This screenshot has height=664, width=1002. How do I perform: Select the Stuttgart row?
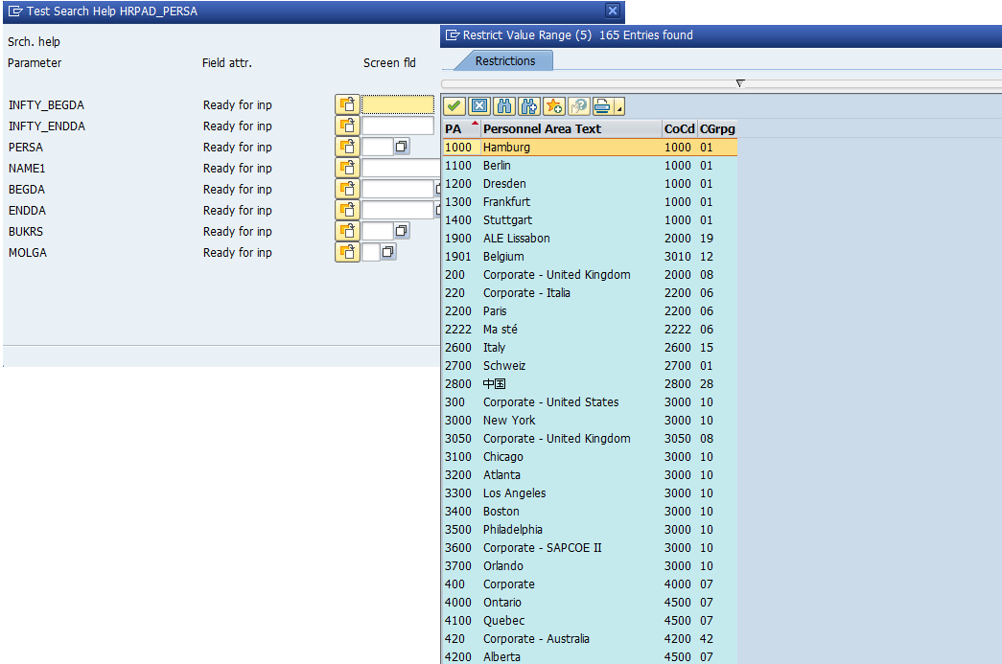[590, 219]
